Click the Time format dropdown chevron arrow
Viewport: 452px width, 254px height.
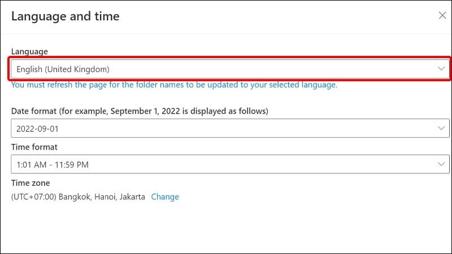[x=441, y=164]
